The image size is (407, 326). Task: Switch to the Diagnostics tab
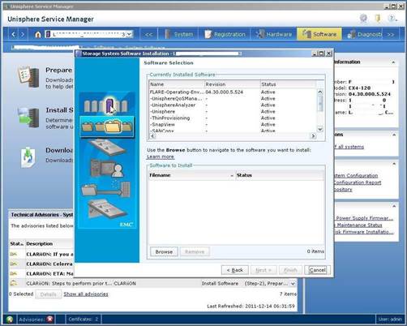click(x=364, y=34)
